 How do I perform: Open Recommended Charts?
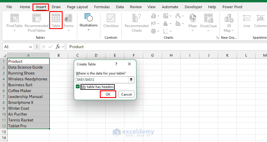pyautogui.click(x=136, y=23)
